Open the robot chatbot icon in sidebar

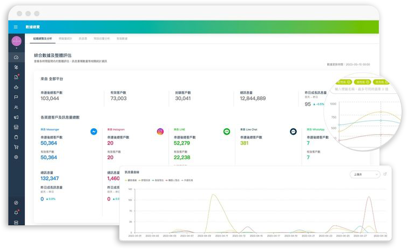tap(16, 87)
